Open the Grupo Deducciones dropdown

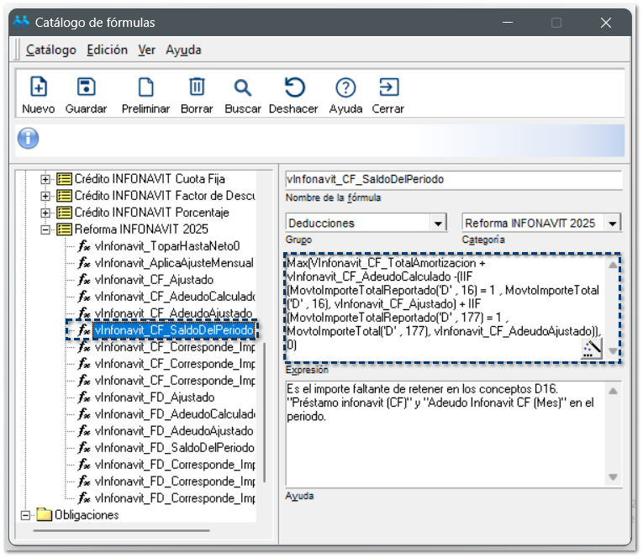[438, 224]
